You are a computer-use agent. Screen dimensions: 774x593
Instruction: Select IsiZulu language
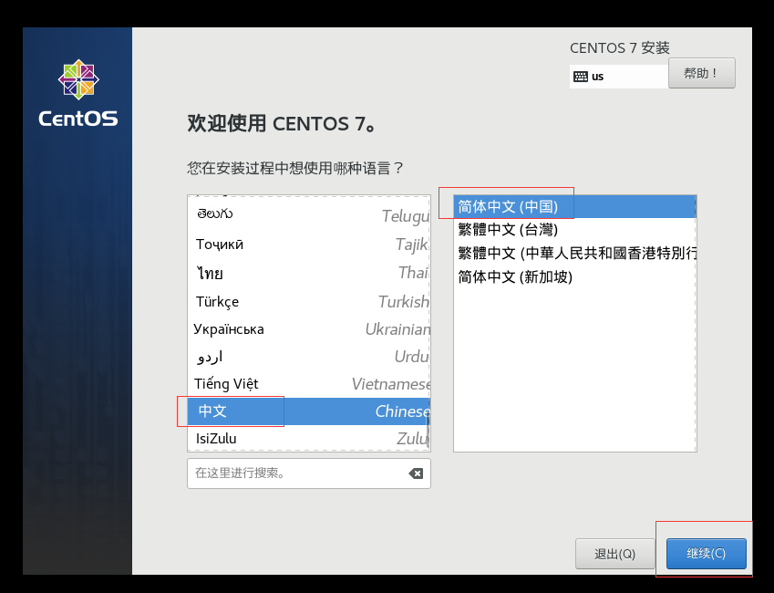309,438
